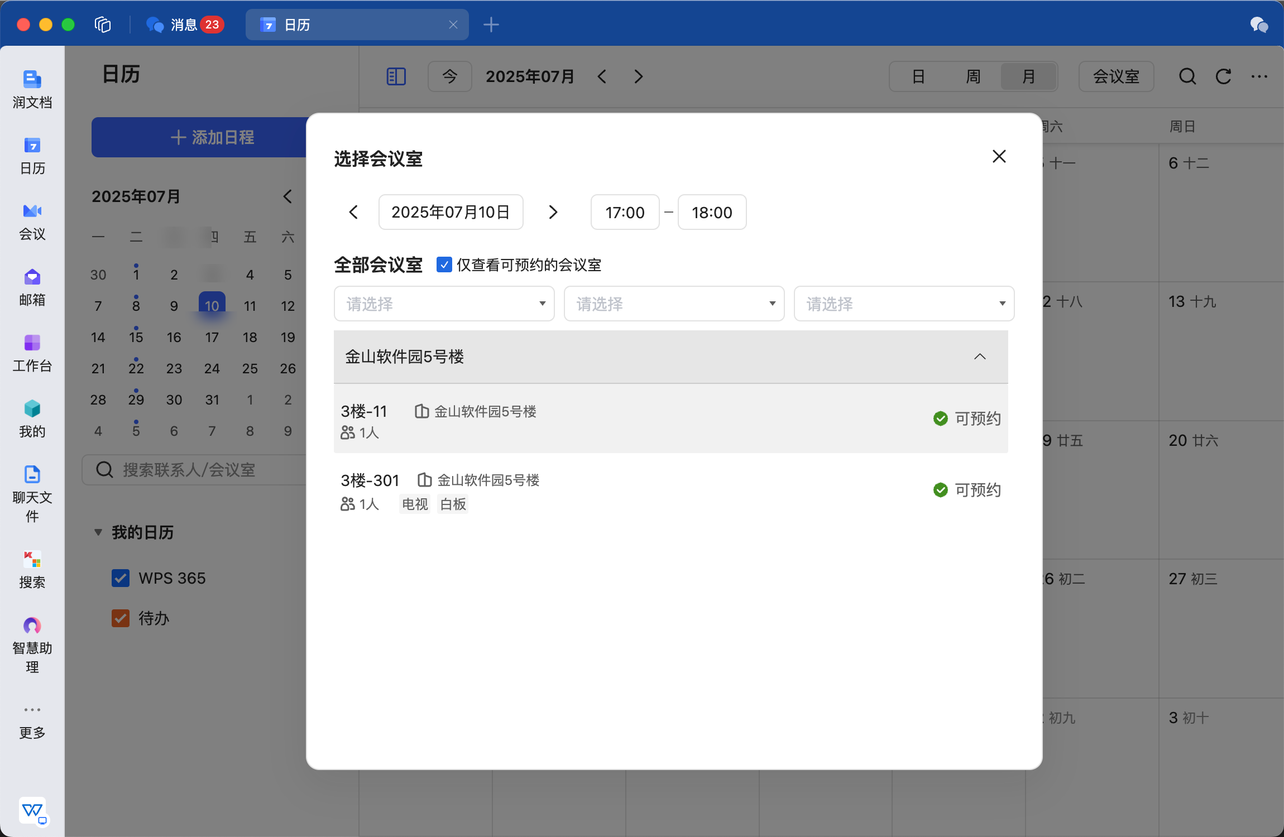Toggle 仅查看可预约的会议室 checkbox
Screen dimensions: 1284x837
(444, 264)
